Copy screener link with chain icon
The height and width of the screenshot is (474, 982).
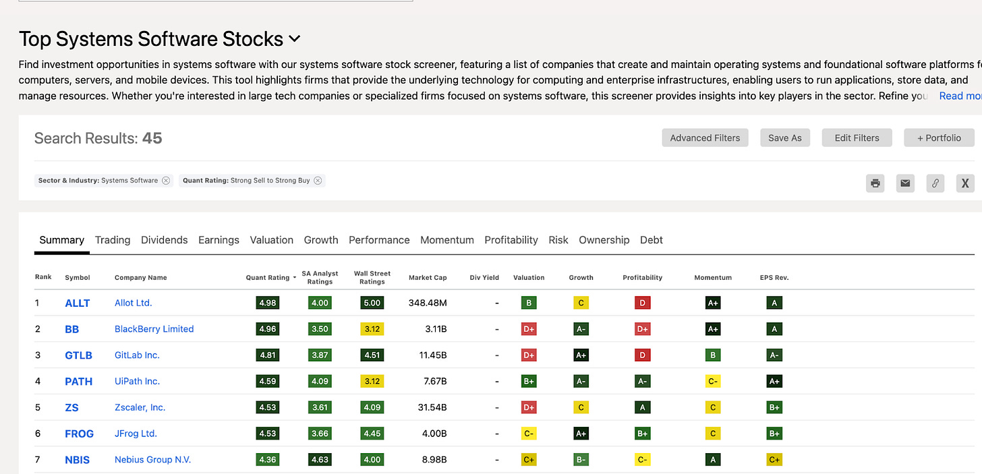click(935, 183)
